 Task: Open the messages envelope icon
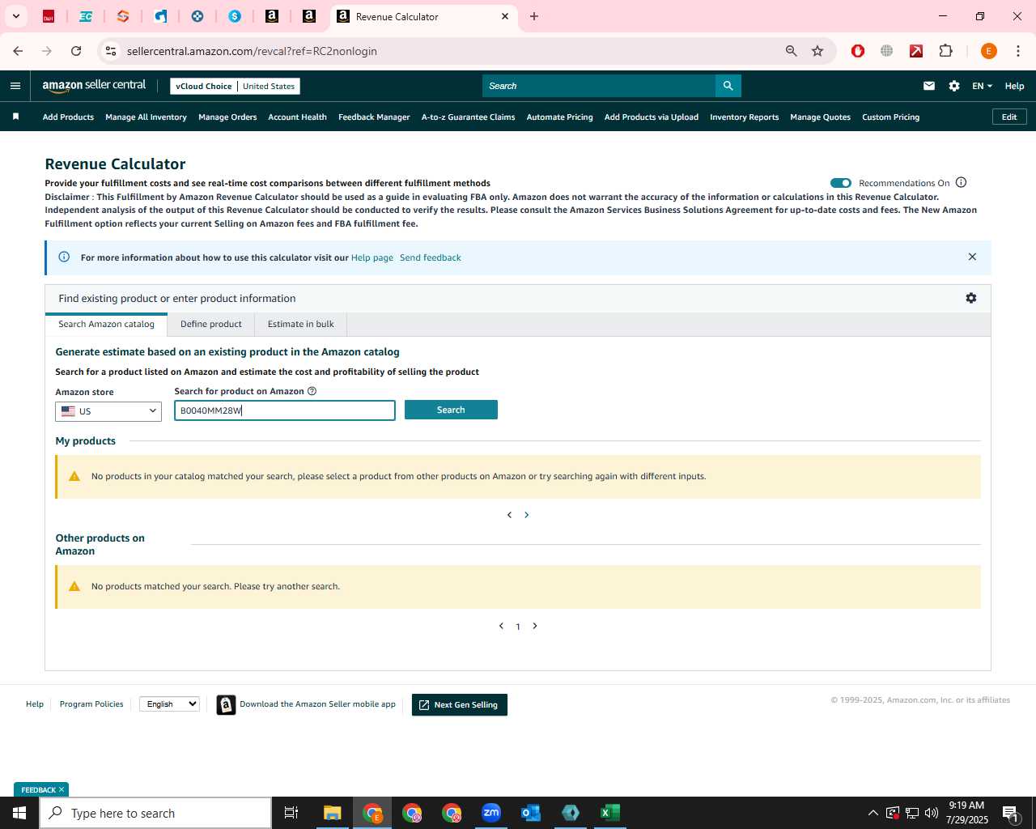[x=929, y=86]
